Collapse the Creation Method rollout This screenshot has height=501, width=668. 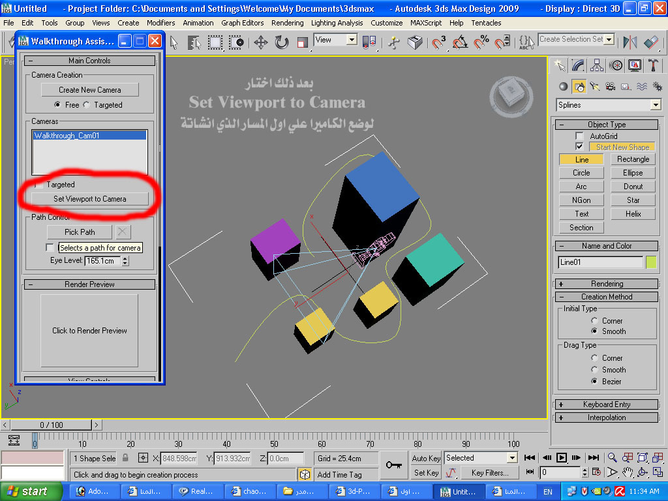pyautogui.click(x=607, y=297)
